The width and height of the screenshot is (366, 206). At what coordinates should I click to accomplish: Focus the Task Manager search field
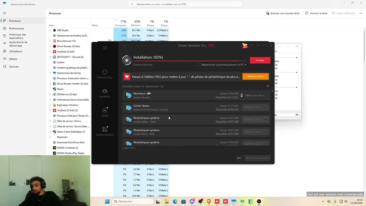(185, 4)
